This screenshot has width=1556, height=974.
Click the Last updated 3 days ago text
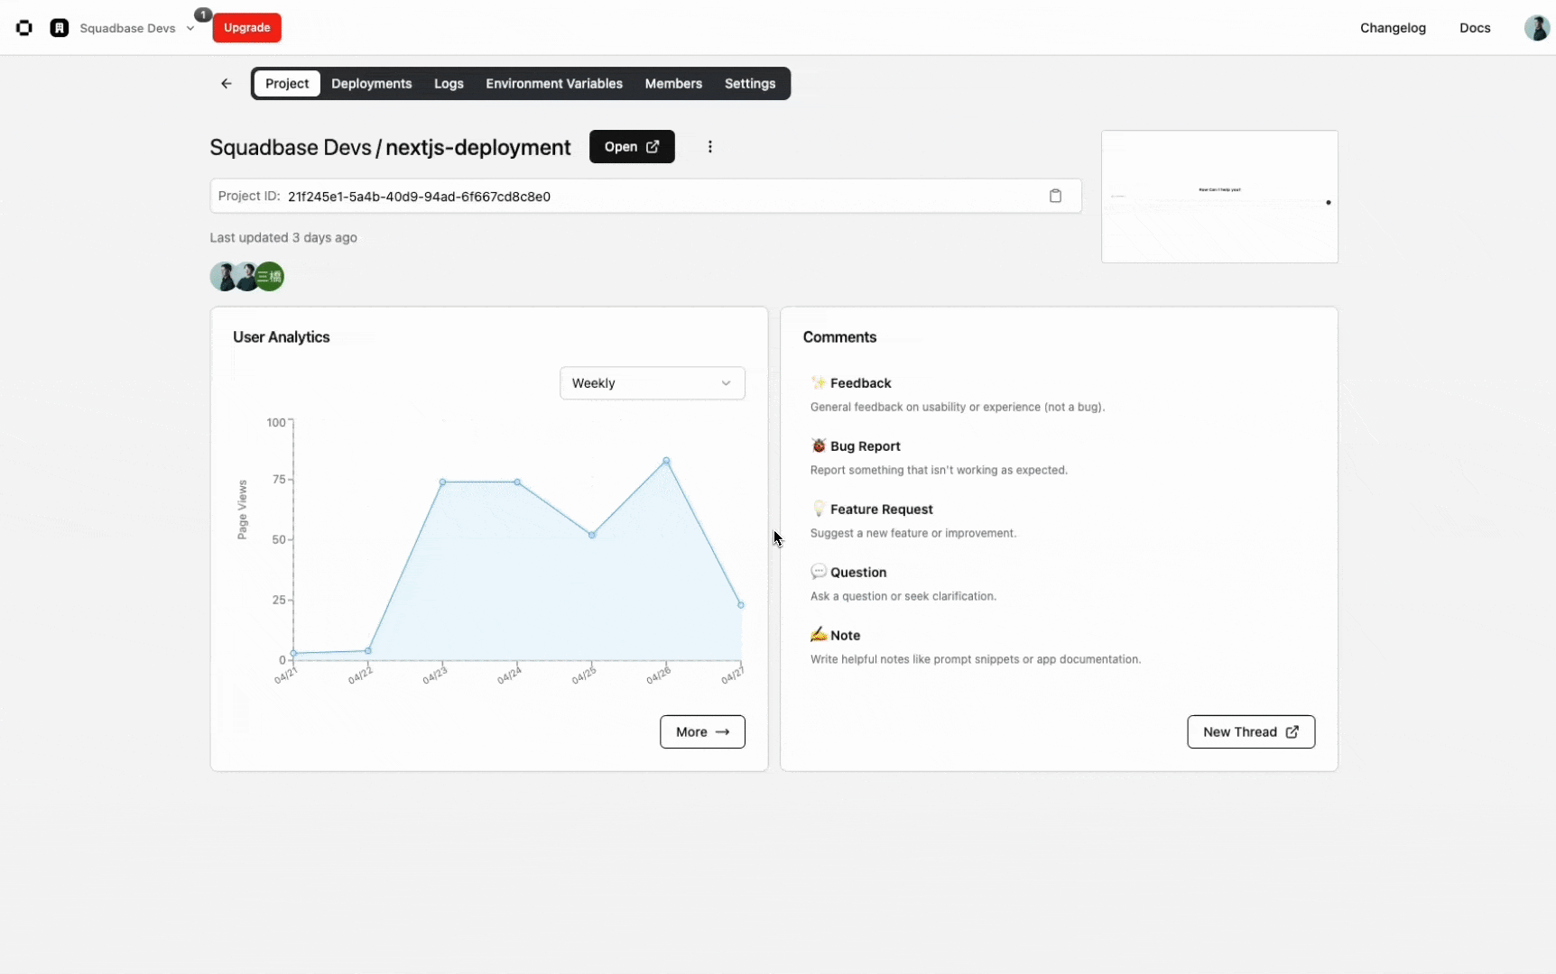(283, 238)
